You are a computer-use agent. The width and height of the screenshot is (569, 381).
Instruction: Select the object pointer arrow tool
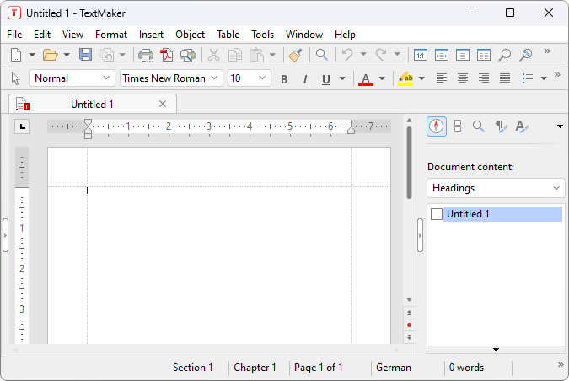pyautogui.click(x=16, y=78)
